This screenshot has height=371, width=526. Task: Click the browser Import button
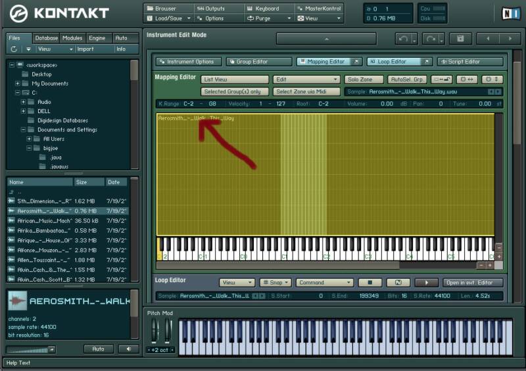click(x=94, y=49)
